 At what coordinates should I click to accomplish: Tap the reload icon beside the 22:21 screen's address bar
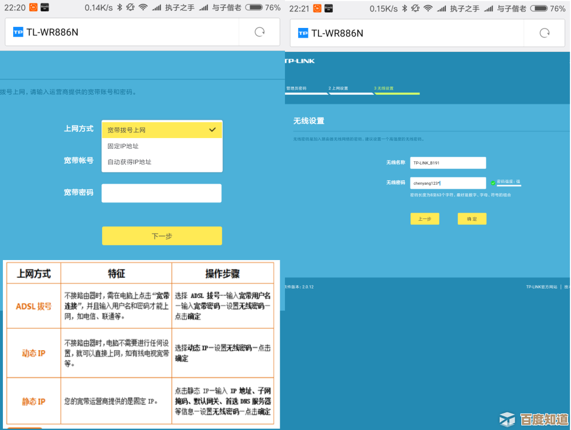pos(545,33)
